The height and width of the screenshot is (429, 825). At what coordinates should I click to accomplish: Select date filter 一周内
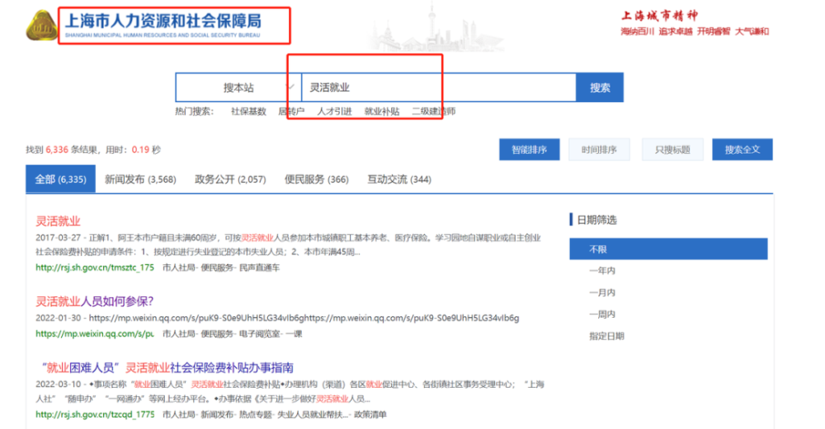(x=602, y=314)
